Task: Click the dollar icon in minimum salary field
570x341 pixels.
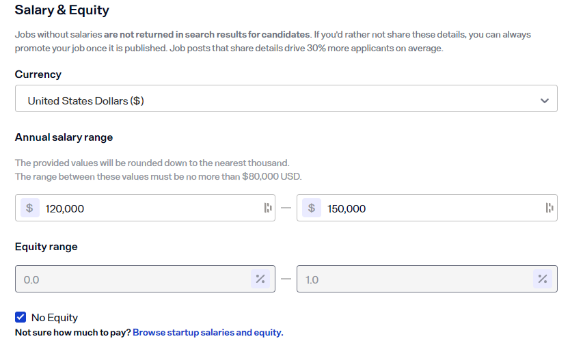Action: click(29, 208)
